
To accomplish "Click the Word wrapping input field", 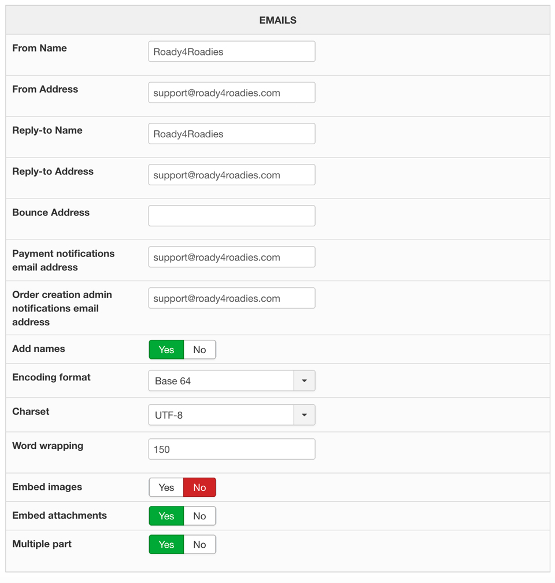I will pyautogui.click(x=231, y=449).
